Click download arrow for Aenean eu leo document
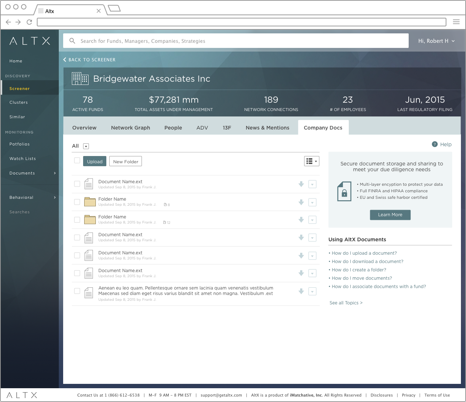The width and height of the screenshot is (466, 402). 301,291
